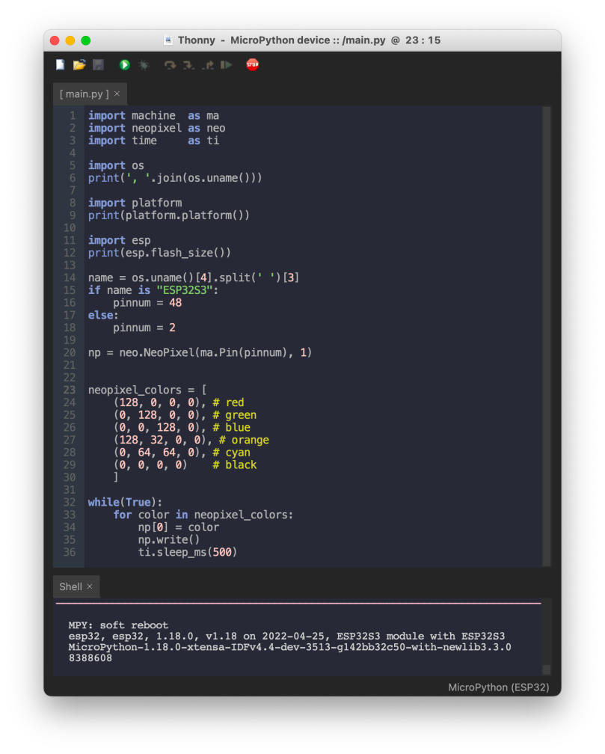Click the editor vertical scrollbar

[547, 336]
